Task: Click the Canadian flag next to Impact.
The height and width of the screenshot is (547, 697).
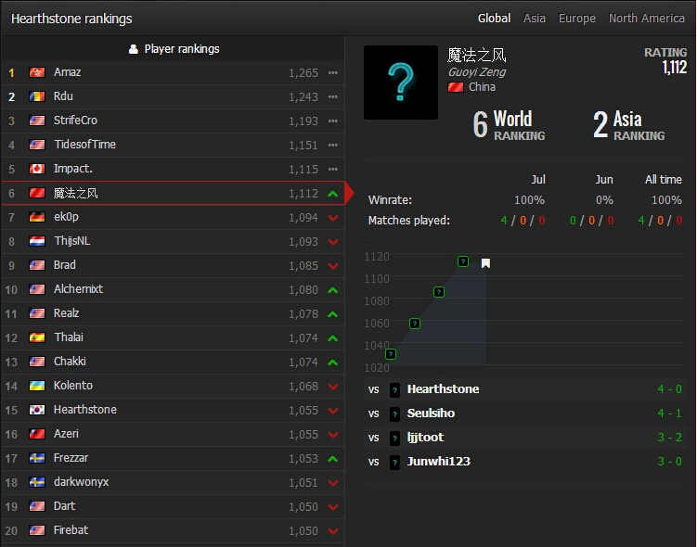Action: (37, 169)
